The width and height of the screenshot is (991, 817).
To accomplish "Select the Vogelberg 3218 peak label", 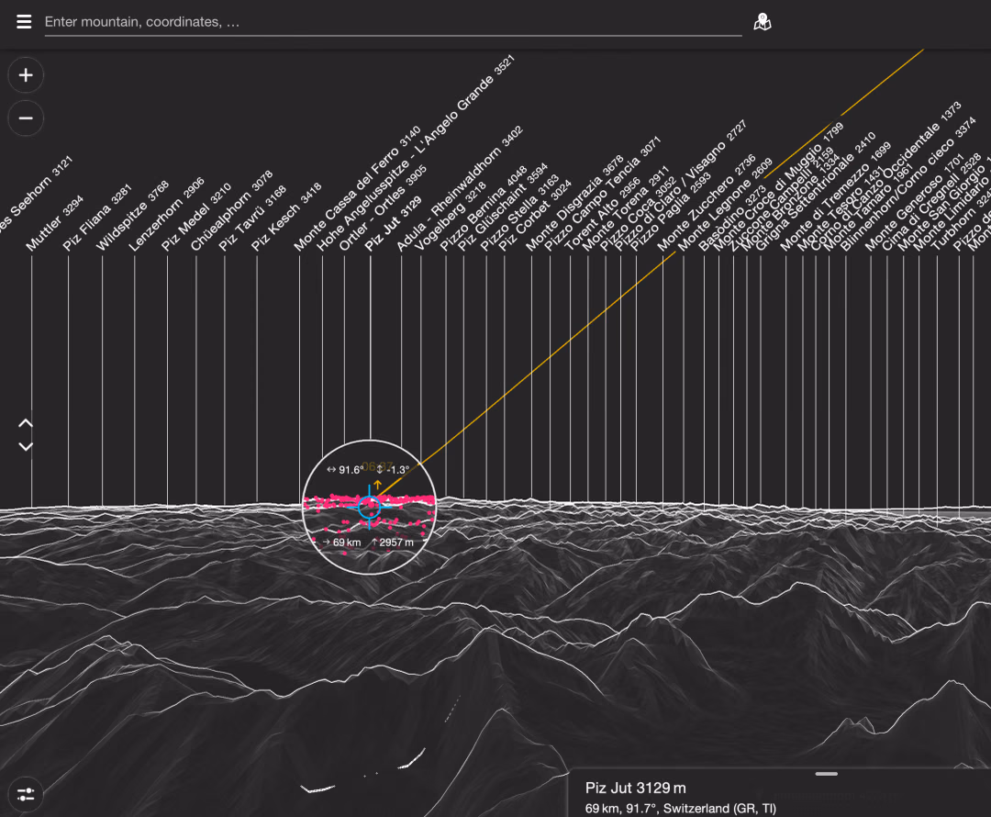I will point(451,217).
